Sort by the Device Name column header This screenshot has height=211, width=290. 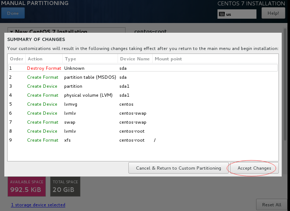click(135, 59)
